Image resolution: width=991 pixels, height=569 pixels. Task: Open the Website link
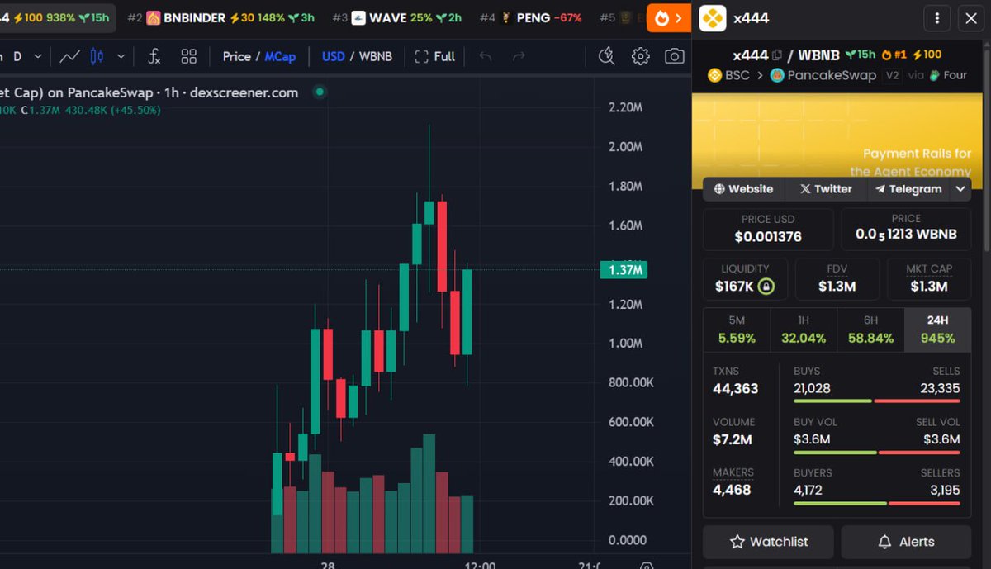pos(743,189)
